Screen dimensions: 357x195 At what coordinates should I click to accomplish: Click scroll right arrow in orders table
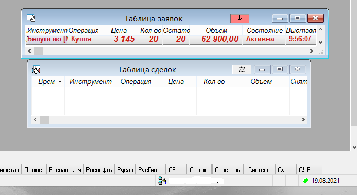[312, 51]
